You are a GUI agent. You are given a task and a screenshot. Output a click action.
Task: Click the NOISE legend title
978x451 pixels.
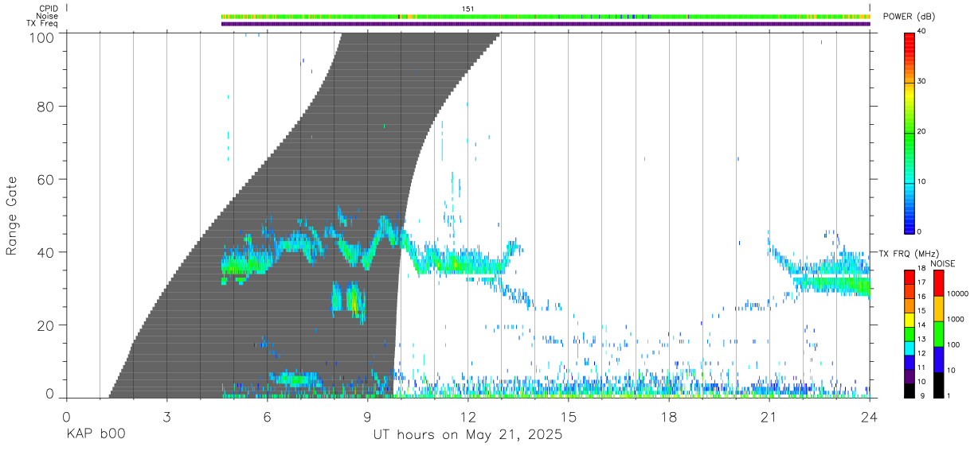[942, 263]
